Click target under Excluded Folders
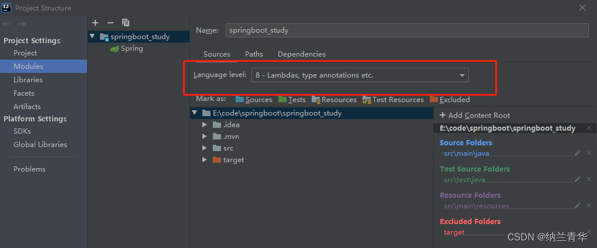This screenshot has height=248, width=597. pos(454,232)
